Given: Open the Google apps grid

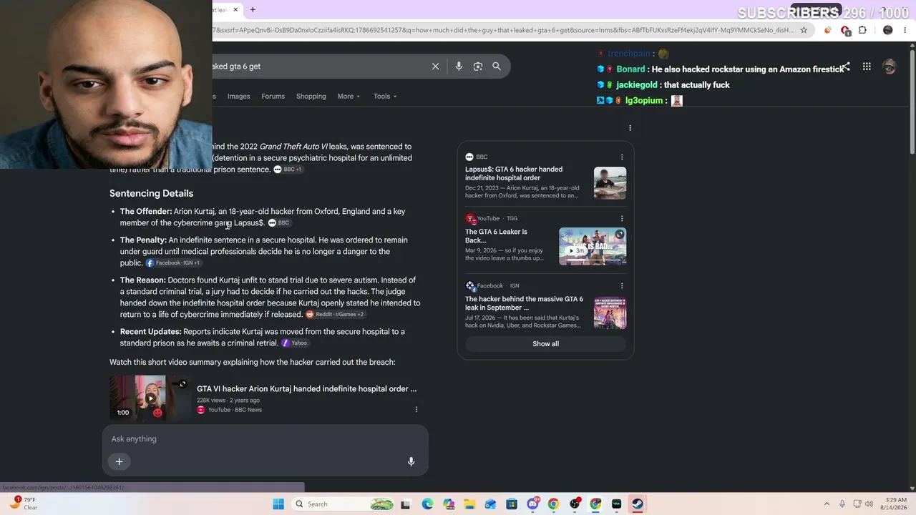Looking at the screenshot, I should (x=867, y=67).
